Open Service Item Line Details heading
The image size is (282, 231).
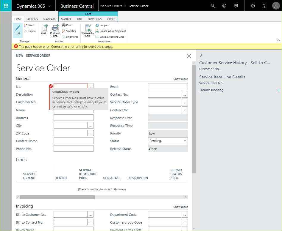point(222,77)
